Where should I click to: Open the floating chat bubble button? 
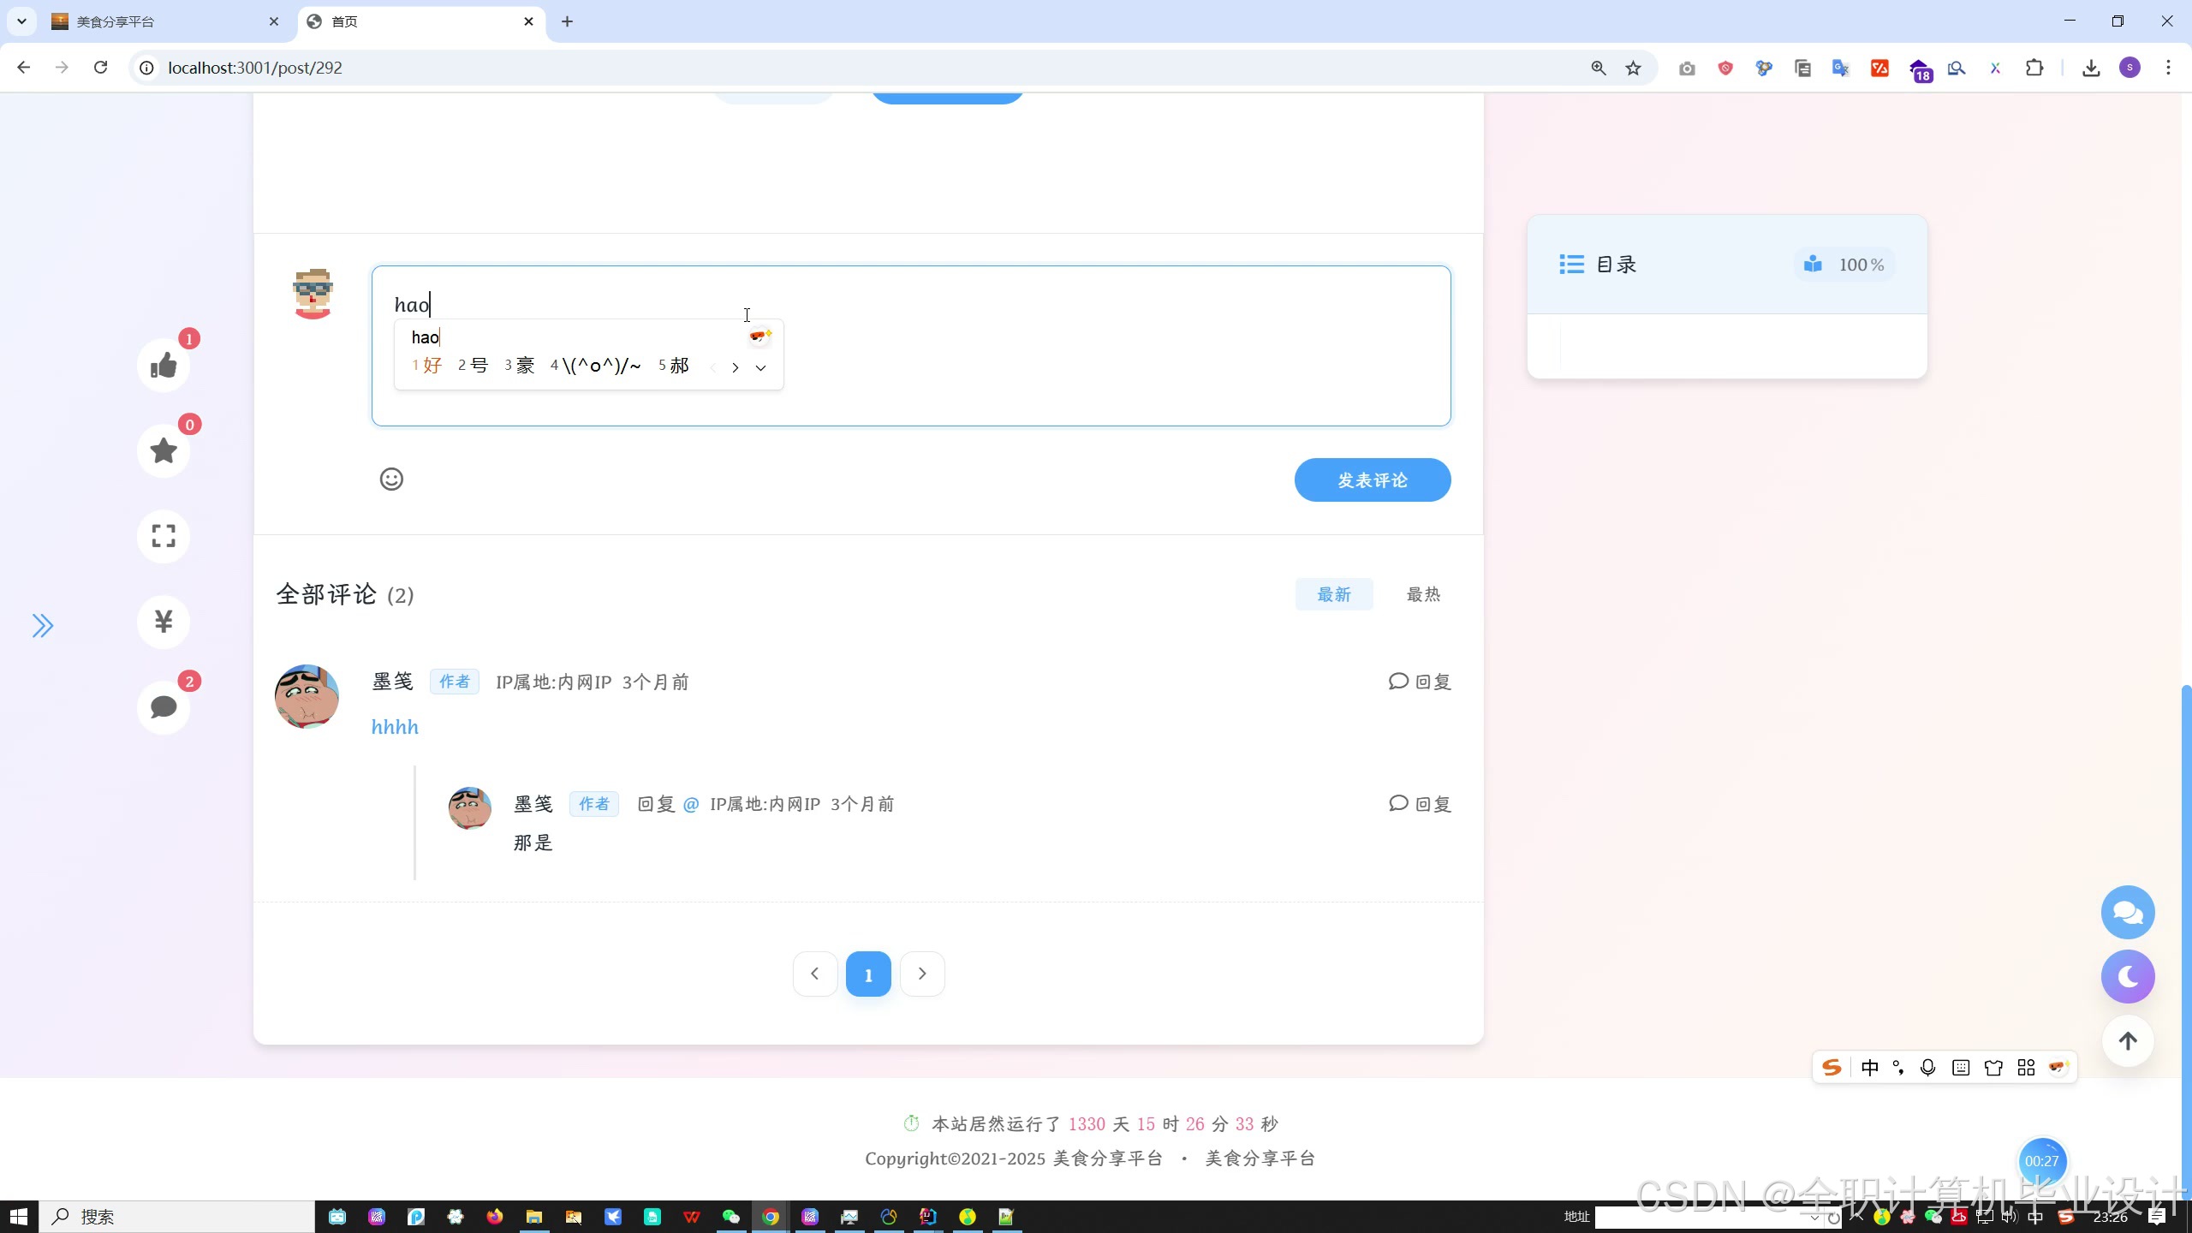(2127, 913)
